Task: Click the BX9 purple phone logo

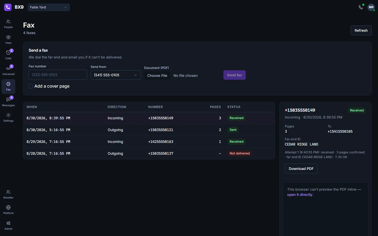Action: (x=8, y=7)
